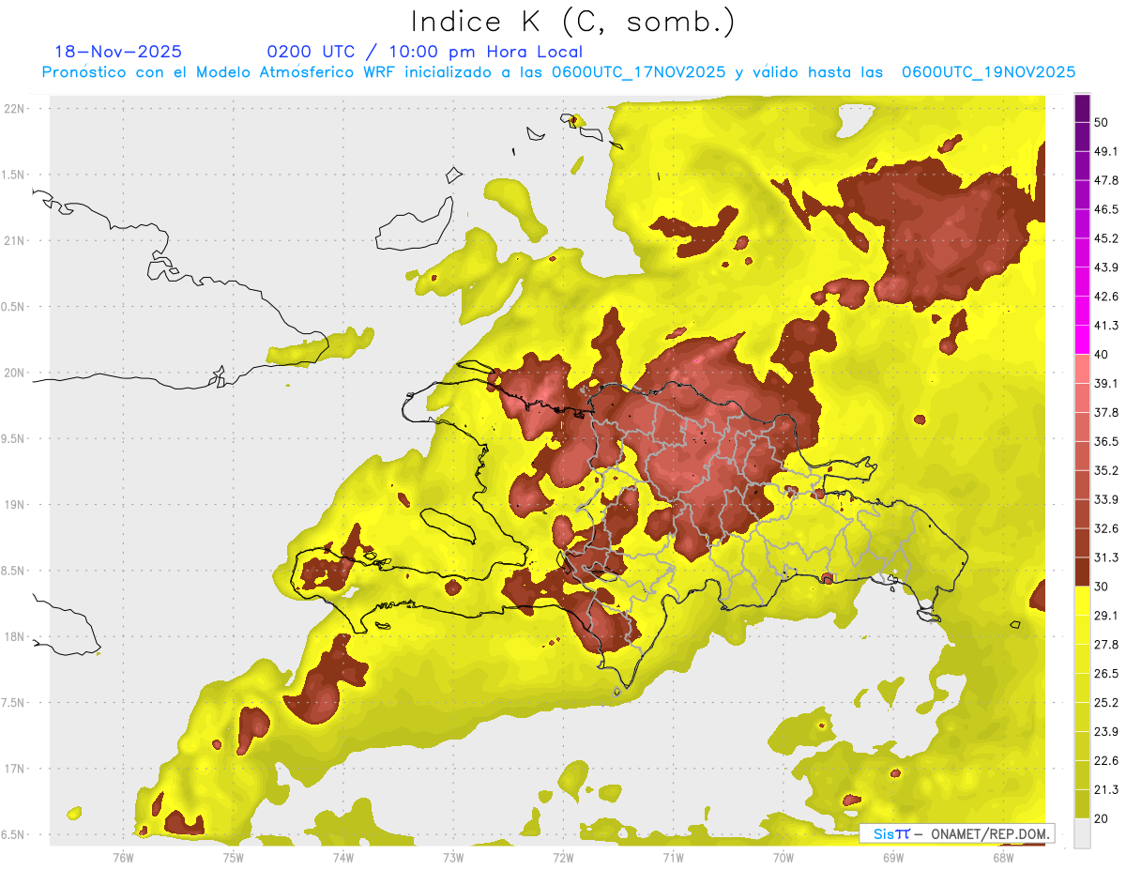Click the colorbar label '23.9'
Viewport: 1126px width, 870px height.
click(x=1106, y=731)
